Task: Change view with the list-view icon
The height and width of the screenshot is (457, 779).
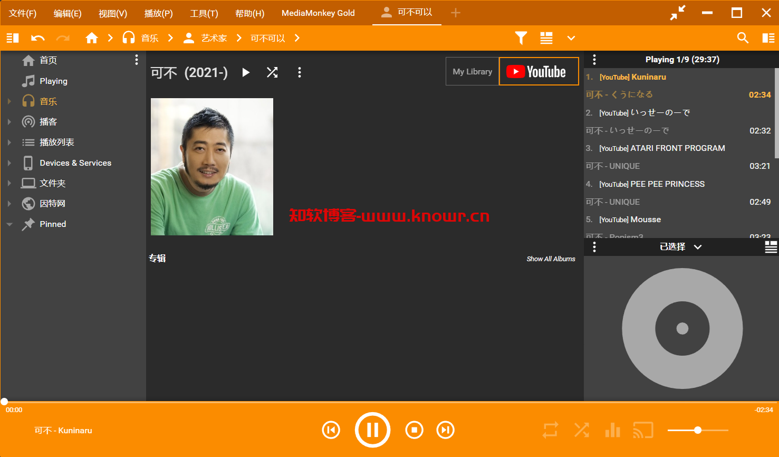Action: 546,38
